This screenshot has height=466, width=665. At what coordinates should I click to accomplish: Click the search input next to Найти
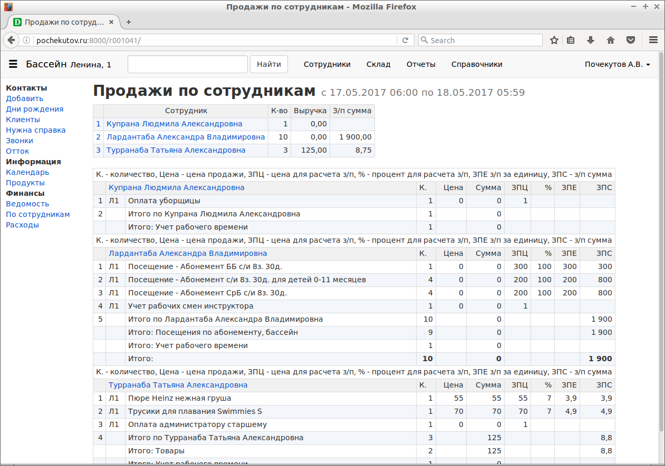tap(188, 64)
